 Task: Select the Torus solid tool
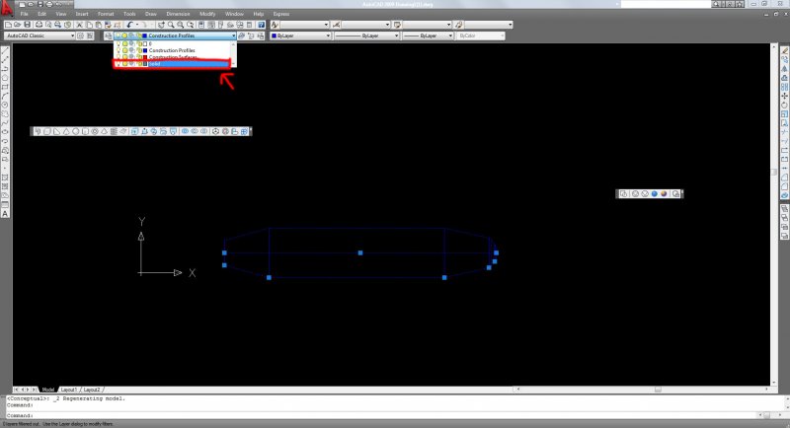pyautogui.click(x=95, y=131)
